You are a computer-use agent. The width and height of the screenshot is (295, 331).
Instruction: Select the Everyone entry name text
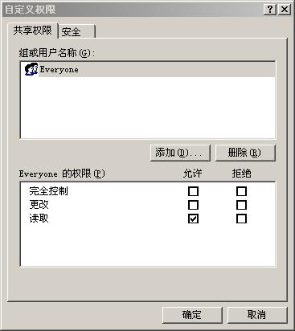[x=59, y=70]
